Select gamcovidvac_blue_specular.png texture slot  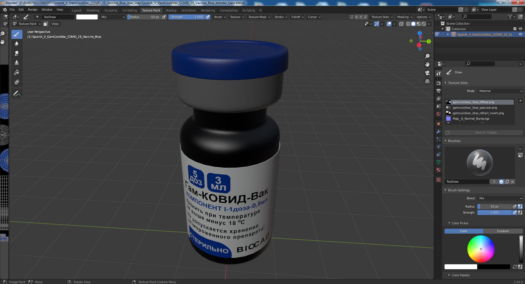(480, 108)
